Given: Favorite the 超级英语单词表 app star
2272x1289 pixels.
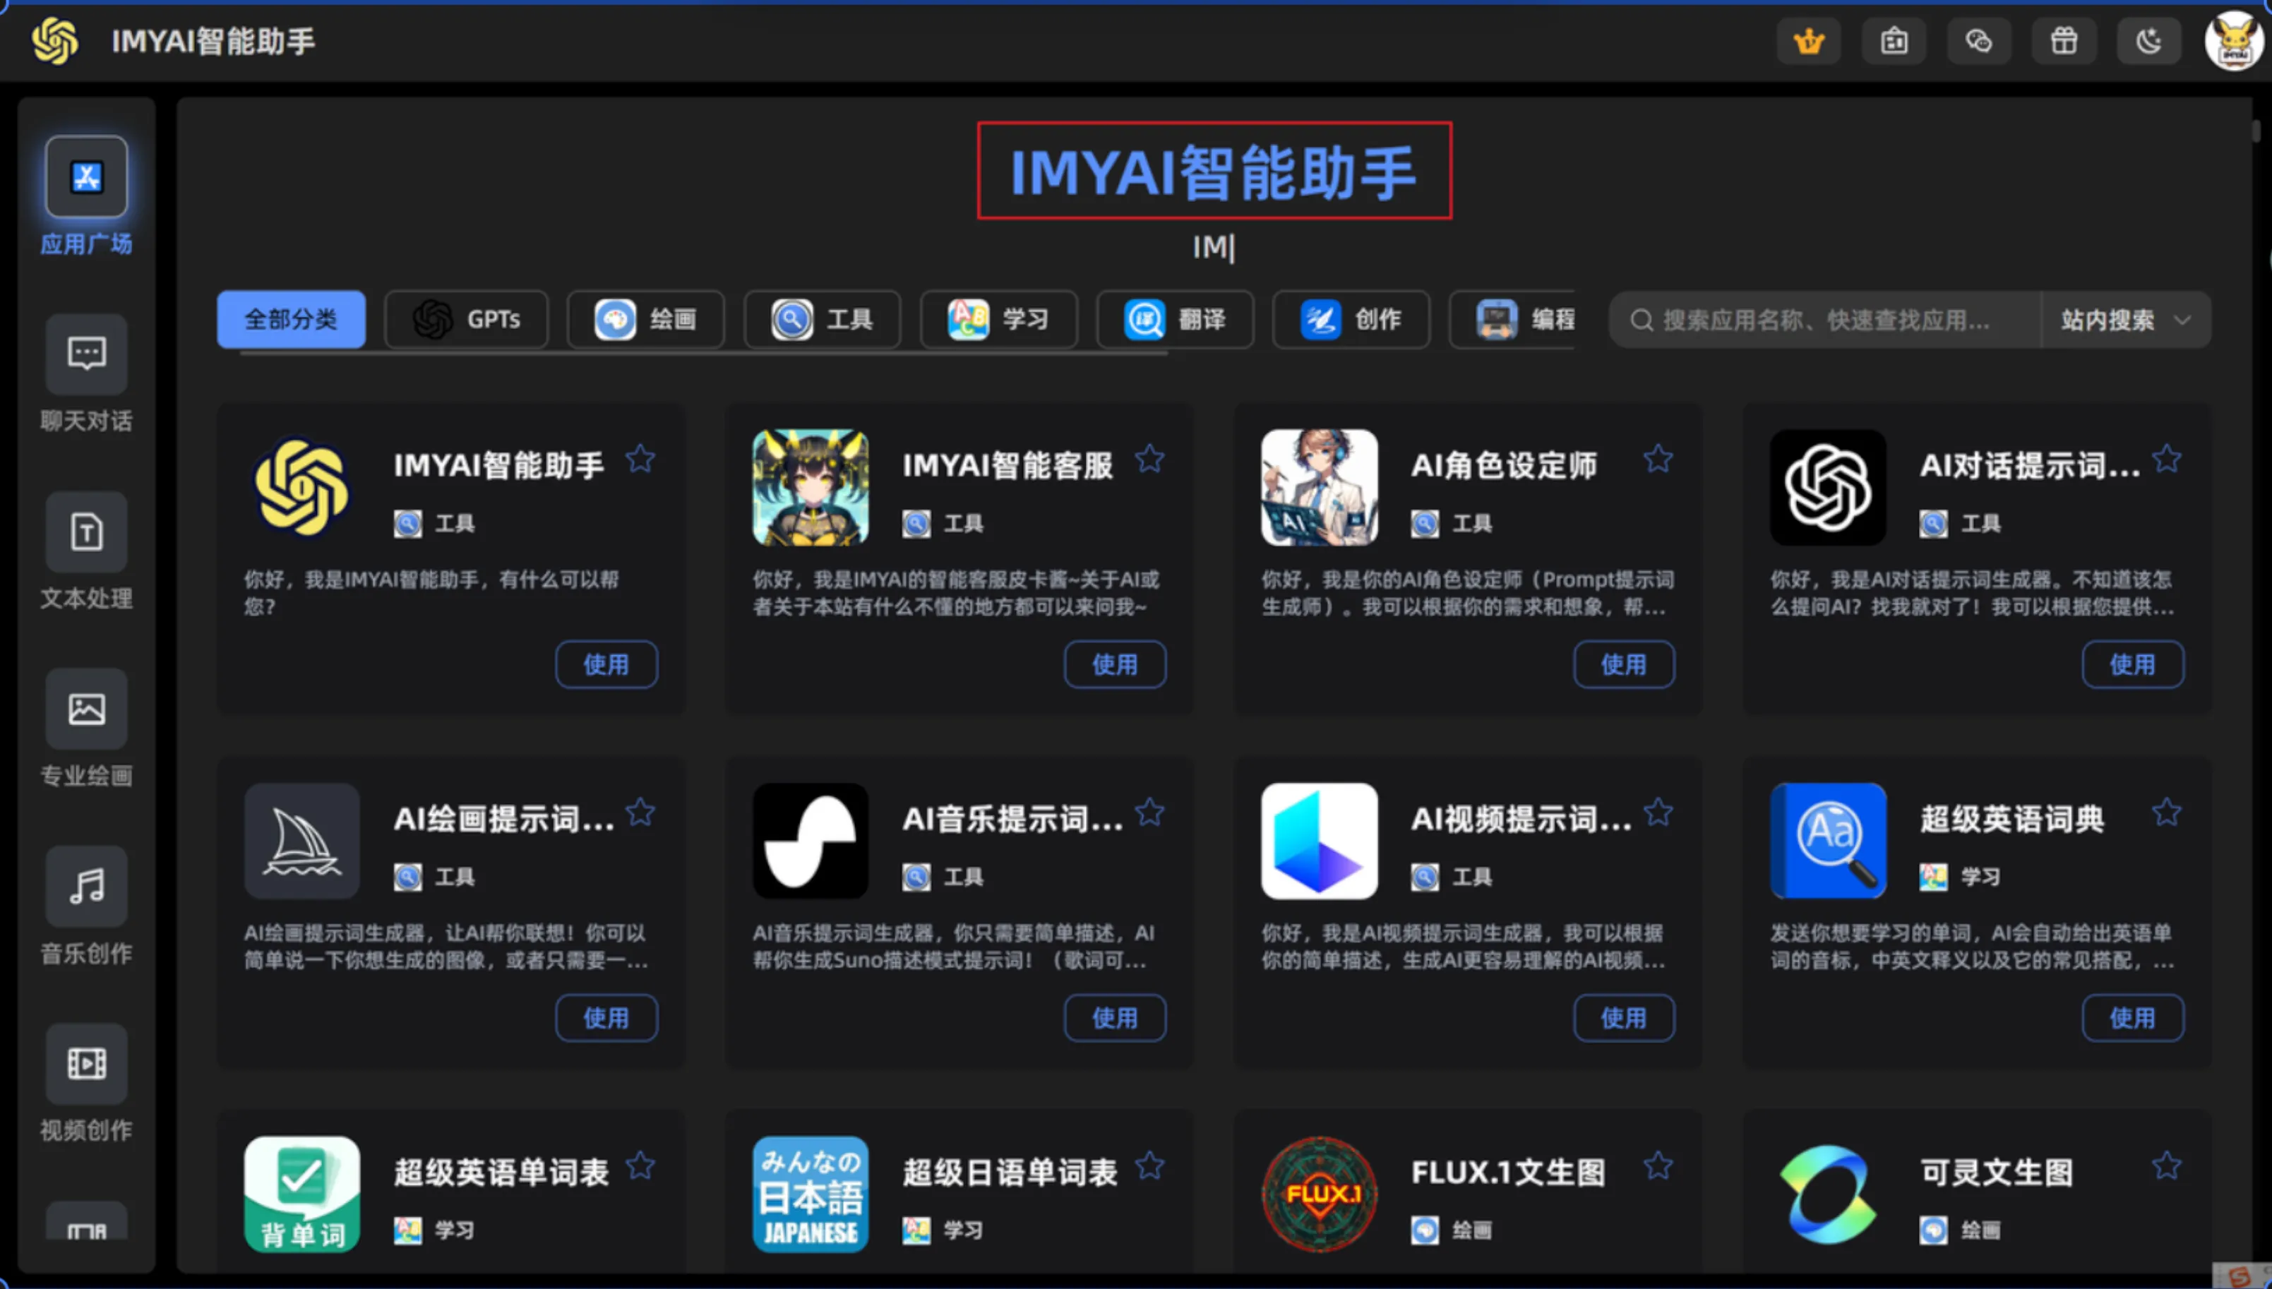Looking at the screenshot, I should coord(640,1166).
